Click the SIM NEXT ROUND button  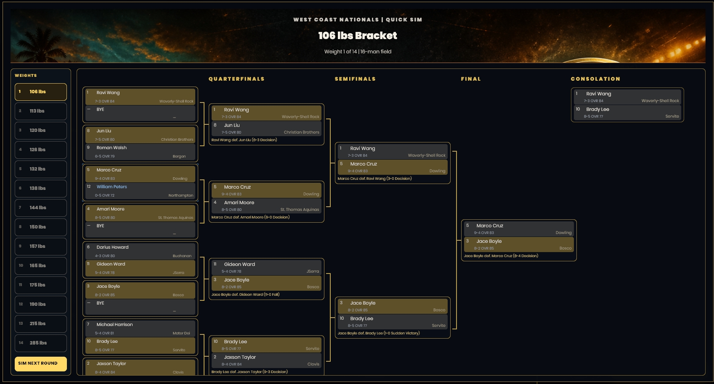(41, 364)
